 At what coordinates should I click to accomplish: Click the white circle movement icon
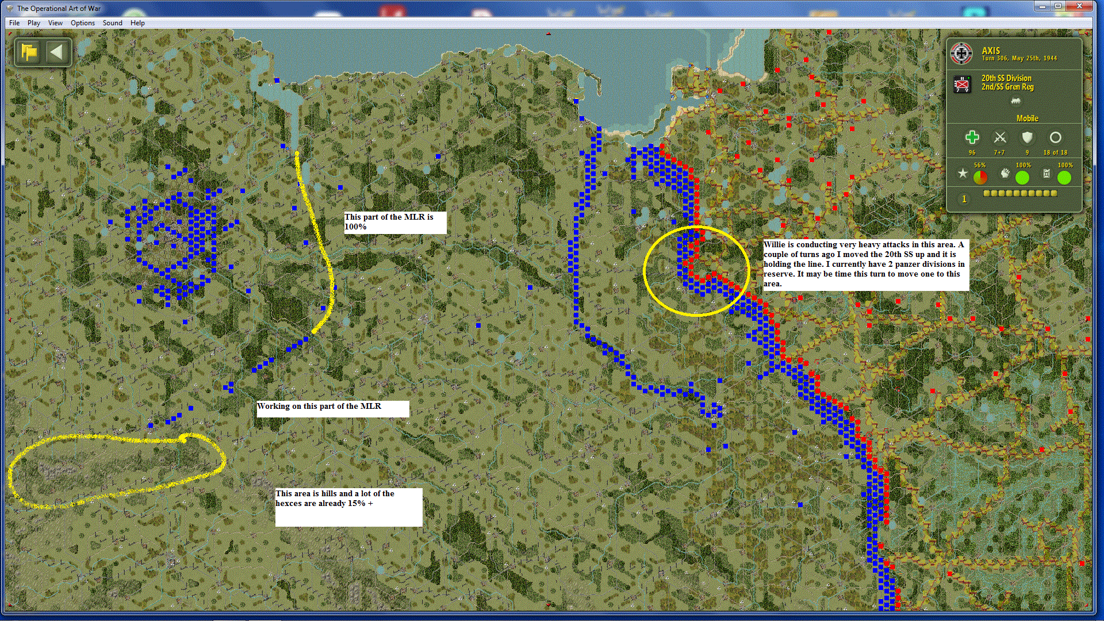(1056, 137)
